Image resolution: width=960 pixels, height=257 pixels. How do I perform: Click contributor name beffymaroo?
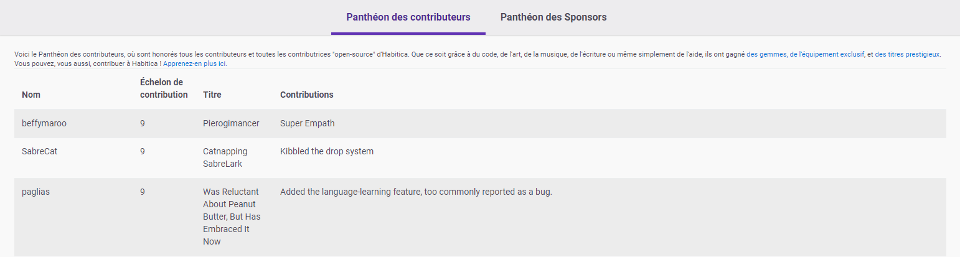44,123
